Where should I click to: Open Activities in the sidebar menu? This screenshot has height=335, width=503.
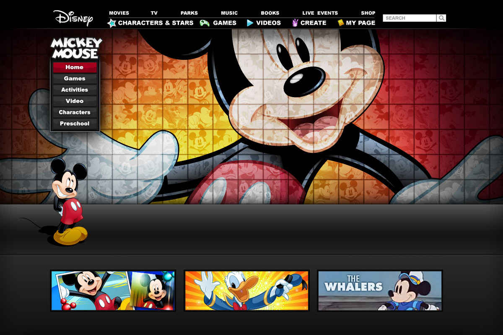coord(75,90)
